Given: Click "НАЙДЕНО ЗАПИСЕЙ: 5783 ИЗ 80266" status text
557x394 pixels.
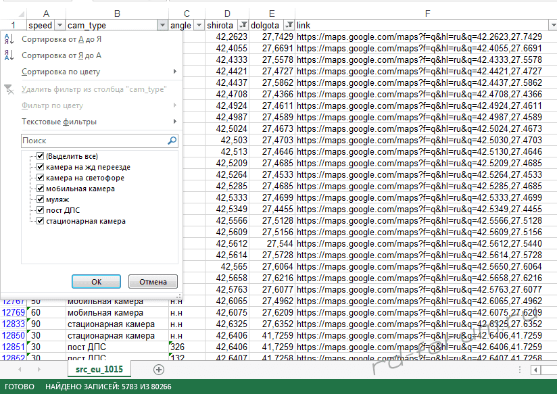Looking at the screenshot, I should [x=108, y=387].
